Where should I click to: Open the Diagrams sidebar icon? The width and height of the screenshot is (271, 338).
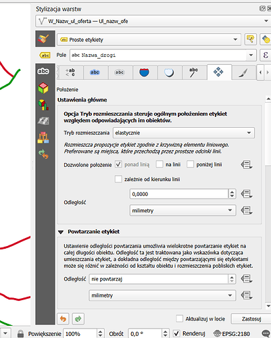pyautogui.click(x=43, y=105)
